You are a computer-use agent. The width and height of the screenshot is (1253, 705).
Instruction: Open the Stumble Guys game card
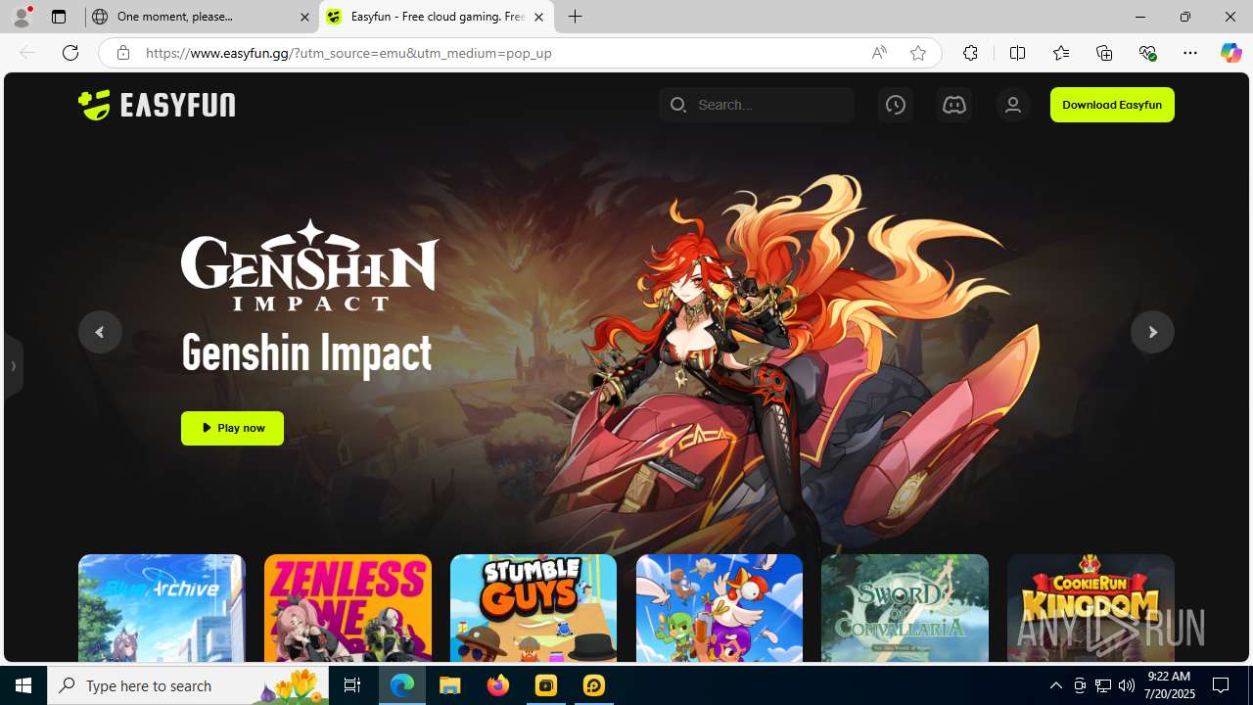click(534, 608)
